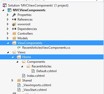The width and height of the screenshot is (104, 94).
Task: Expand the Controllers folder arrow
Action: tap(8, 34)
